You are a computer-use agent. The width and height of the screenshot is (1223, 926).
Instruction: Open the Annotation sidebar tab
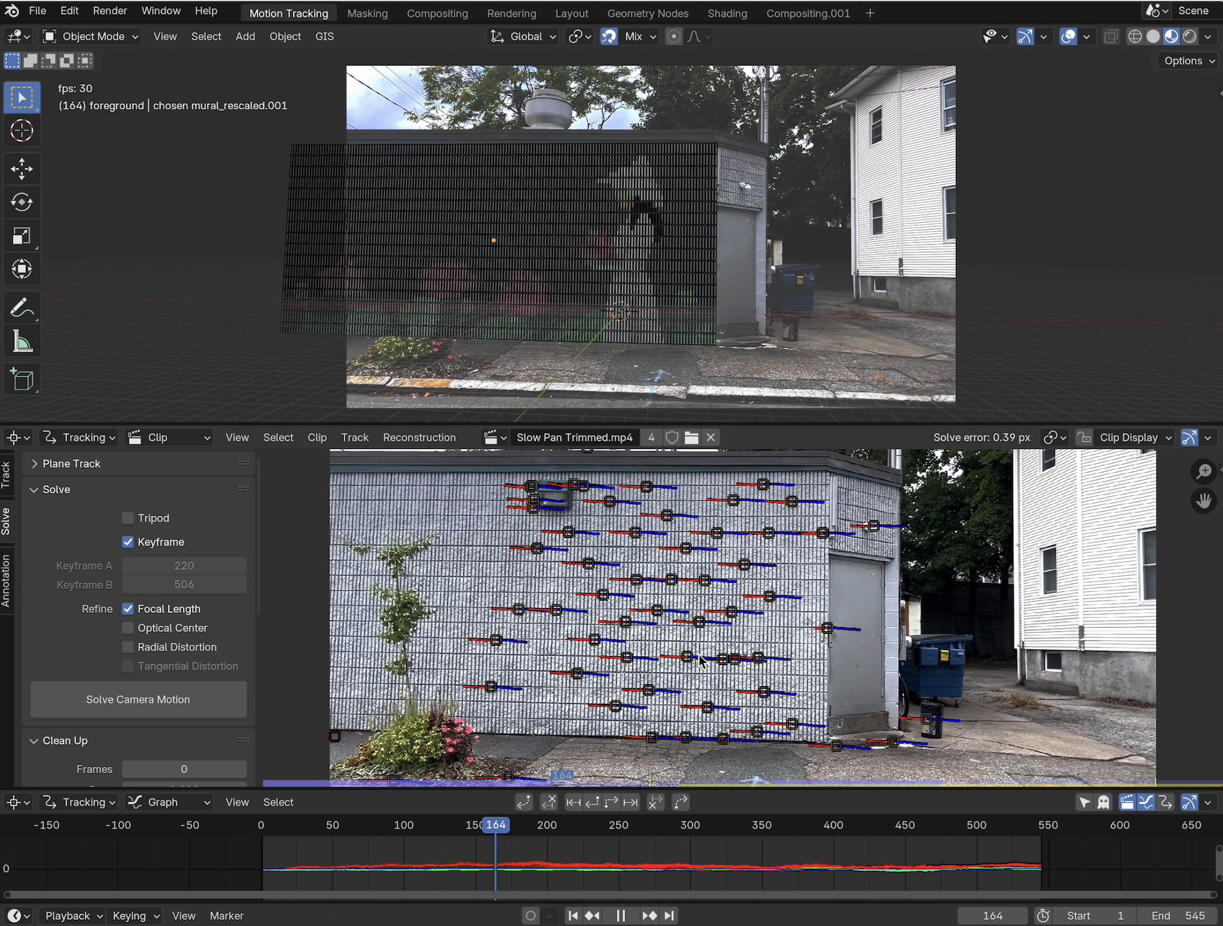click(6, 581)
